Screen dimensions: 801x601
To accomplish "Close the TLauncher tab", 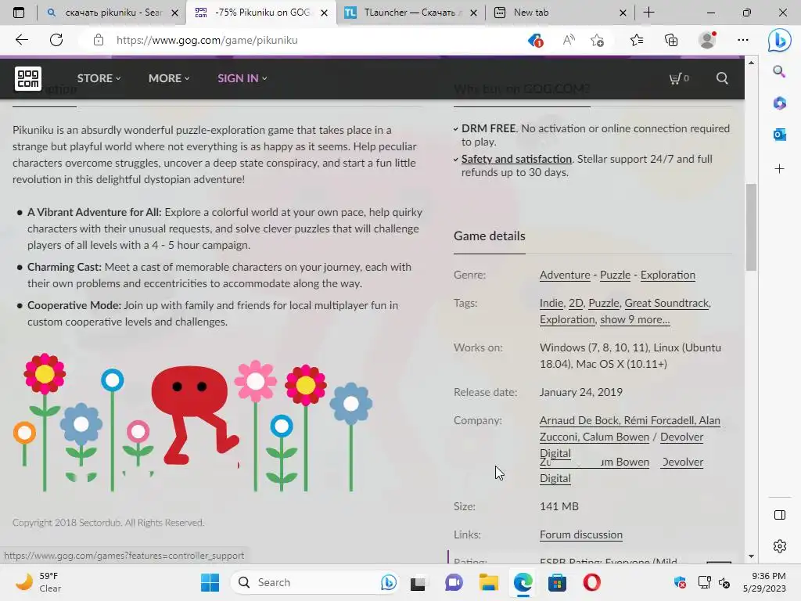I will click(473, 13).
